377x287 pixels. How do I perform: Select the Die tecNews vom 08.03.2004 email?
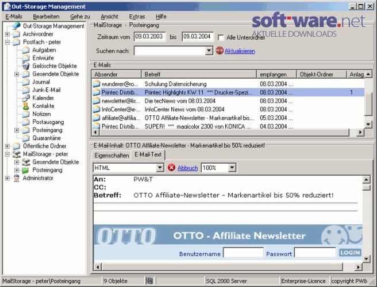point(228,101)
